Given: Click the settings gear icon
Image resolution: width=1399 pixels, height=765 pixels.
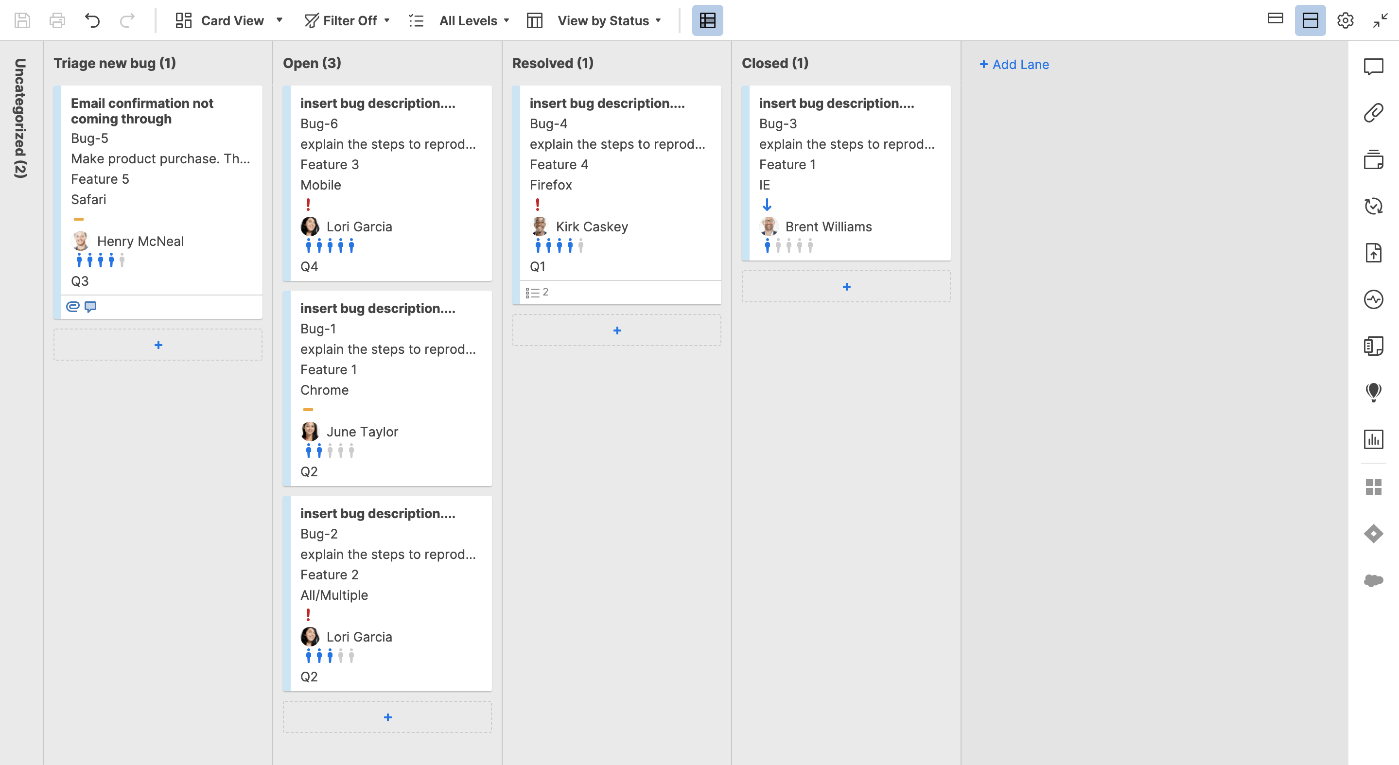Looking at the screenshot, I should (x=1345, y=20).
